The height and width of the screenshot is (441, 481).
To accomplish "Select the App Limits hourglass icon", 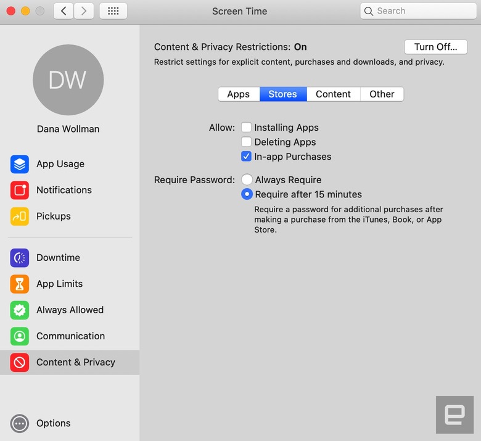I will click(20, 284).
